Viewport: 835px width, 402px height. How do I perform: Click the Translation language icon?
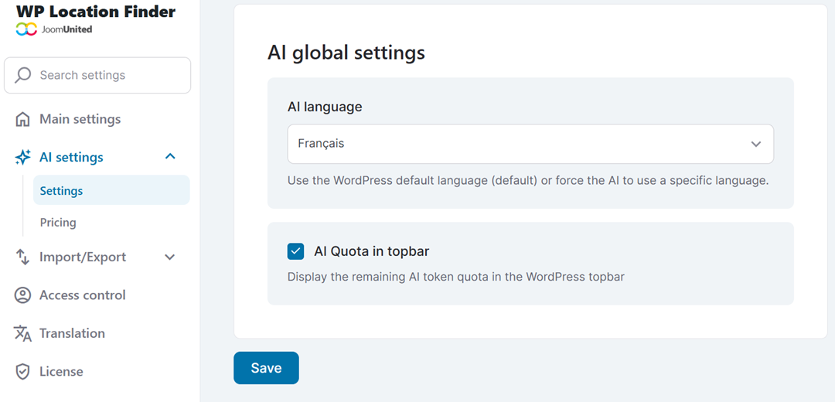tap(22, 333)
